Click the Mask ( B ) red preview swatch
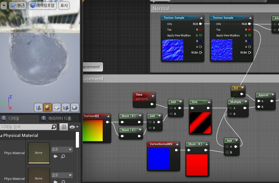Viewport: 279px width, 183px height. 197,165
